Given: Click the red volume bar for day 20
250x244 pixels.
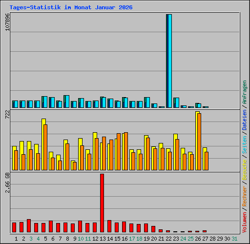Looking at the screenshot, I should [153, 229].
